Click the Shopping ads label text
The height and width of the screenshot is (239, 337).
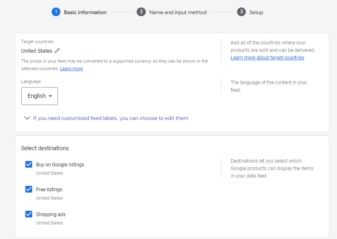51,215
